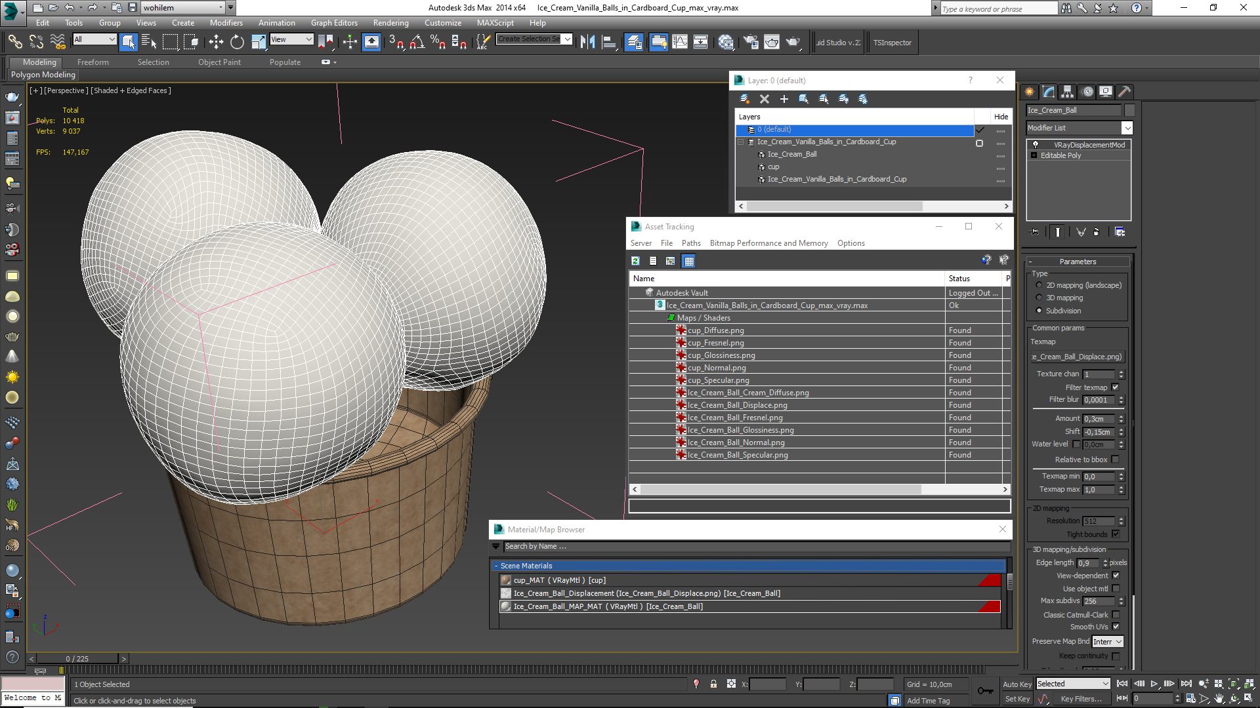Enable the Use object mtl checkbox

coord(1116,589)
